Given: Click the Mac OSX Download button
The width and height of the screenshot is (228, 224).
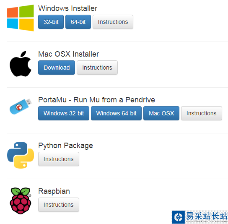Looking at the screenshot, I should tap(57, 68).
